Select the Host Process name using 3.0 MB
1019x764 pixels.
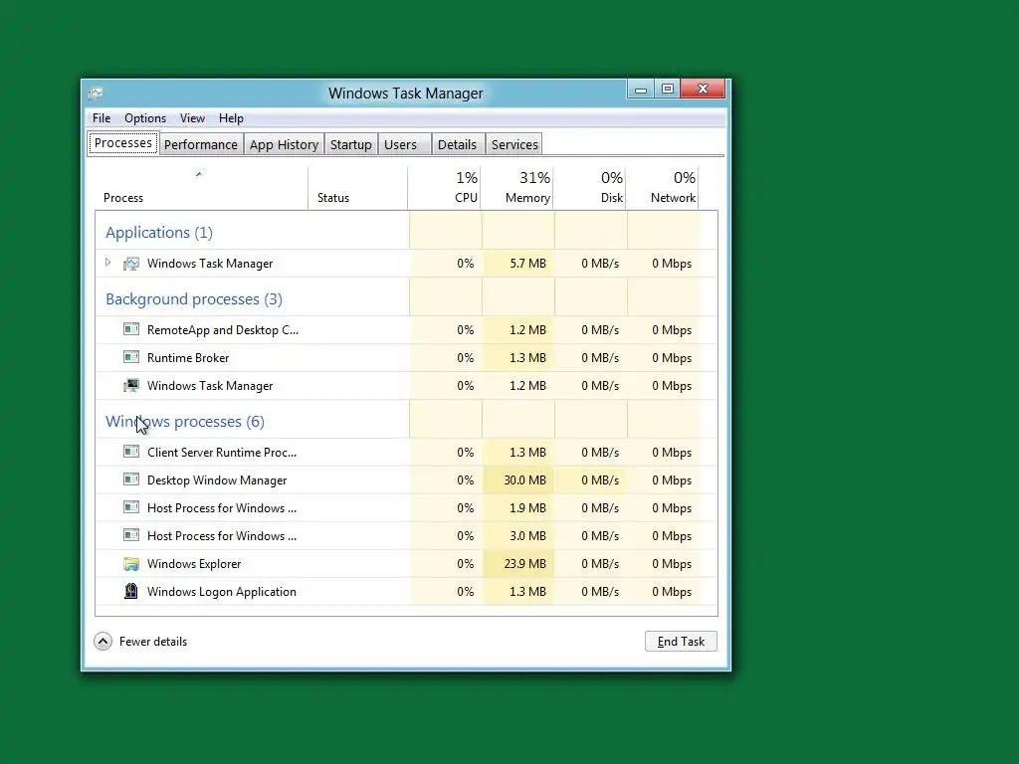point(222,536)
